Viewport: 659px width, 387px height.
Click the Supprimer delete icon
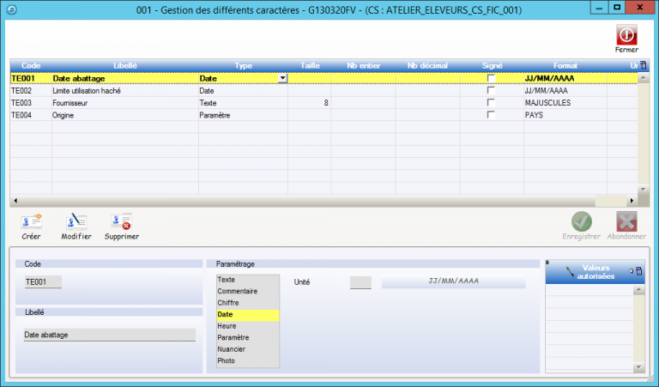click(x=121, y=221)
